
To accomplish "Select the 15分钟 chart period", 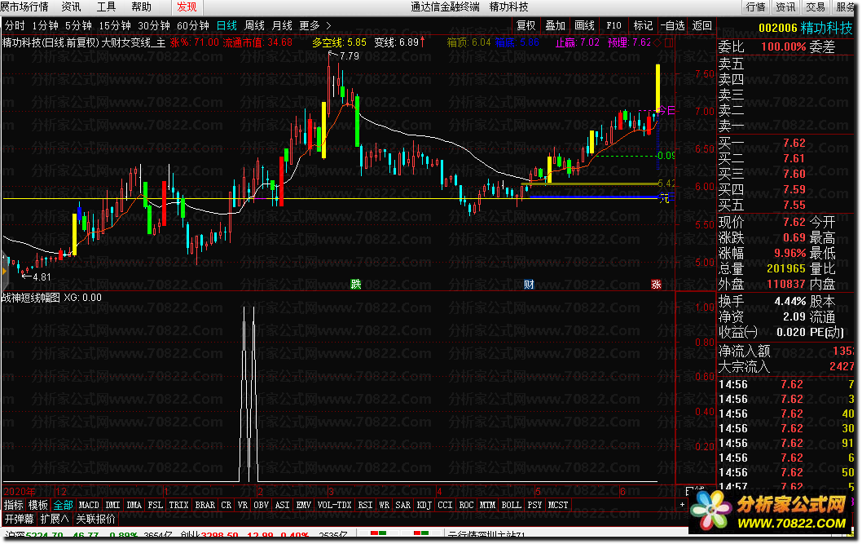I will (x=115, y=26).
